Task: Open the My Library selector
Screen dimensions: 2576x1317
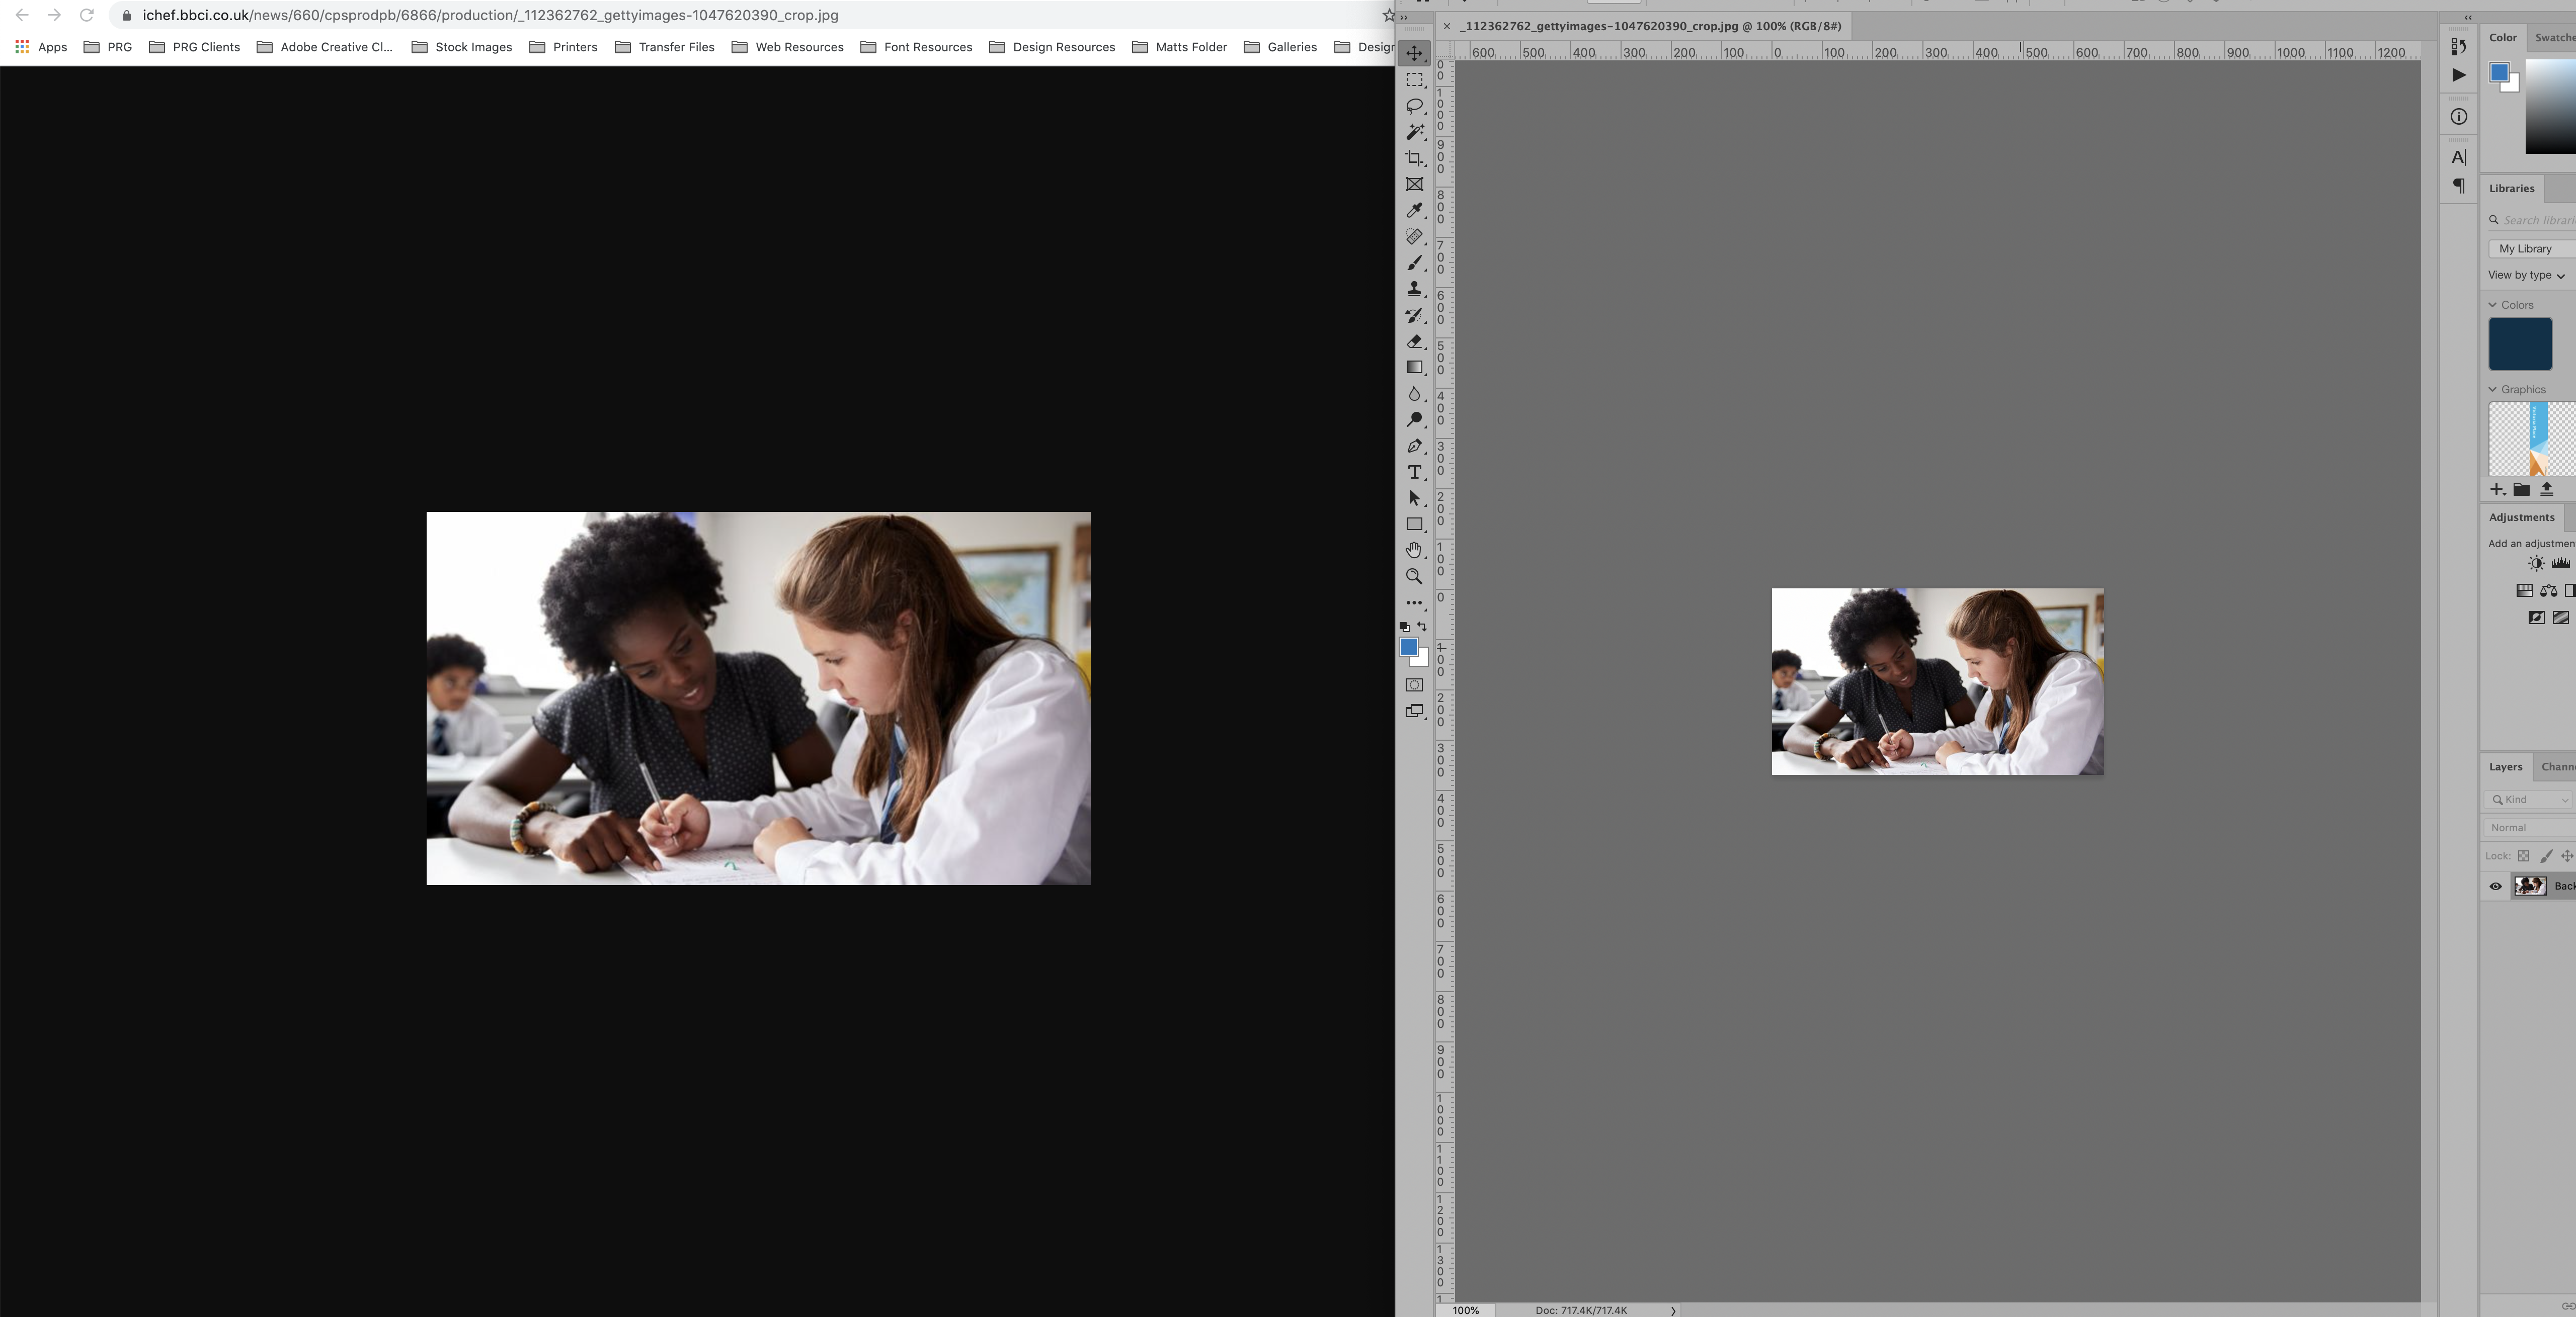Action: point(2526,248)
